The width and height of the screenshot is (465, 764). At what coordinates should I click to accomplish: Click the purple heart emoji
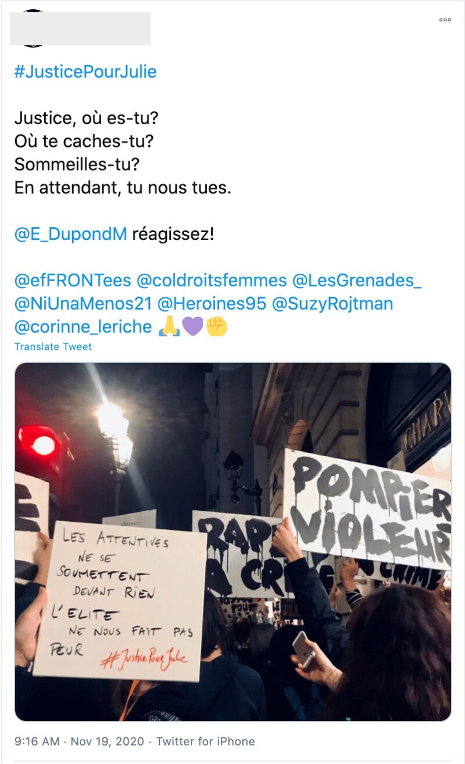(x=193, y=327)
